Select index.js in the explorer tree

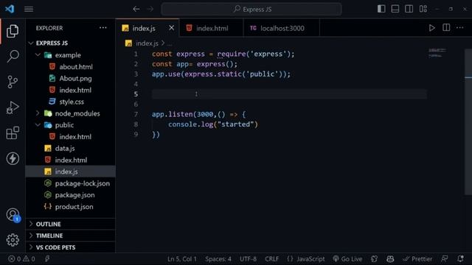click(x=71, y=172)
